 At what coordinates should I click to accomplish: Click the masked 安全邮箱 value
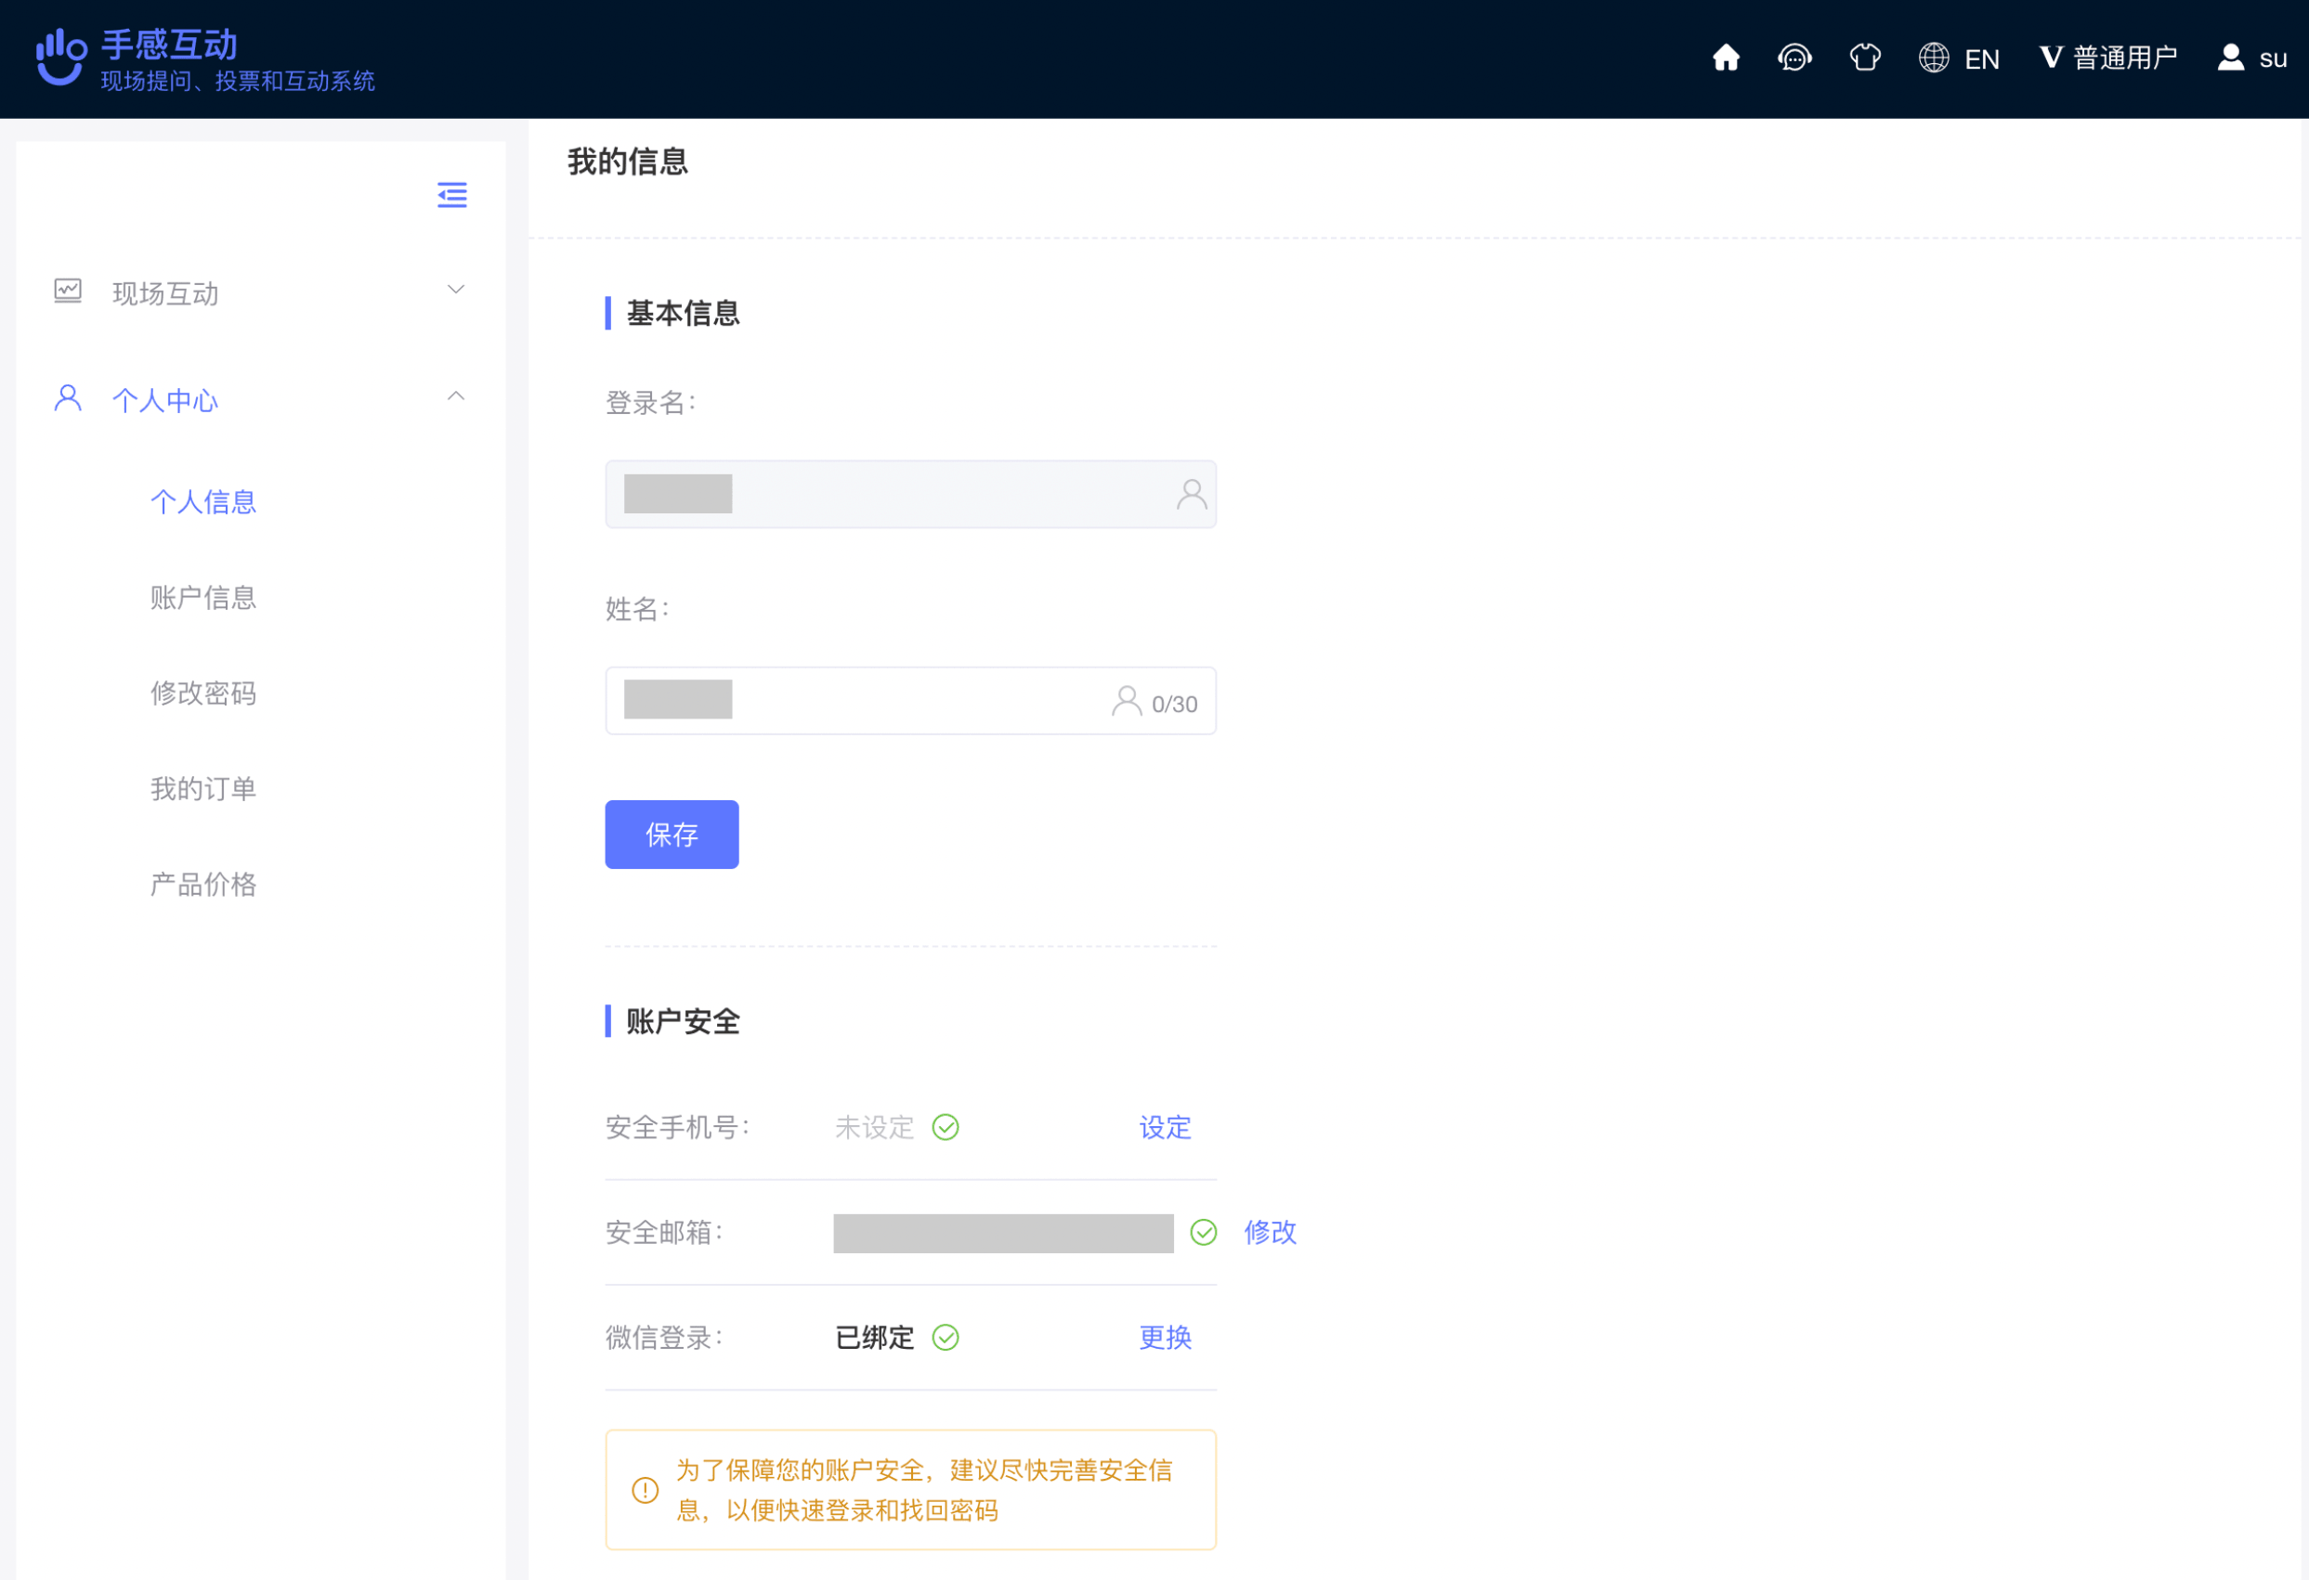point(1003,1233)
